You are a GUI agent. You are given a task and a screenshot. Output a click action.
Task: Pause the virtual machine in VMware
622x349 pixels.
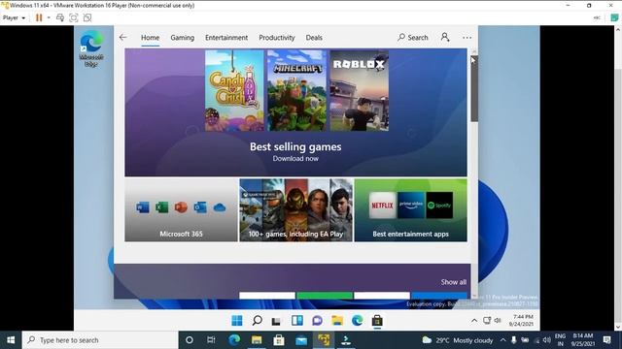coord(39,17)
